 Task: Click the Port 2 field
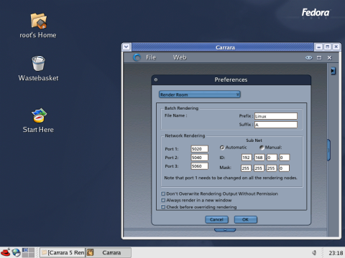coord(200,158)
